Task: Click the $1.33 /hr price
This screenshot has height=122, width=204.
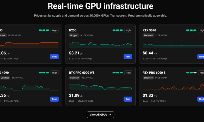Action: (x=150, y=95)
